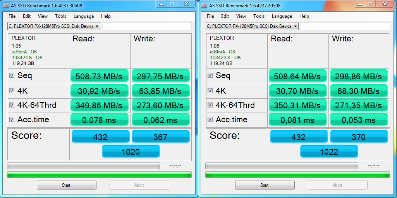Click Start button in right window
This screenshot has height=198, width=397.
coord(265,185)
